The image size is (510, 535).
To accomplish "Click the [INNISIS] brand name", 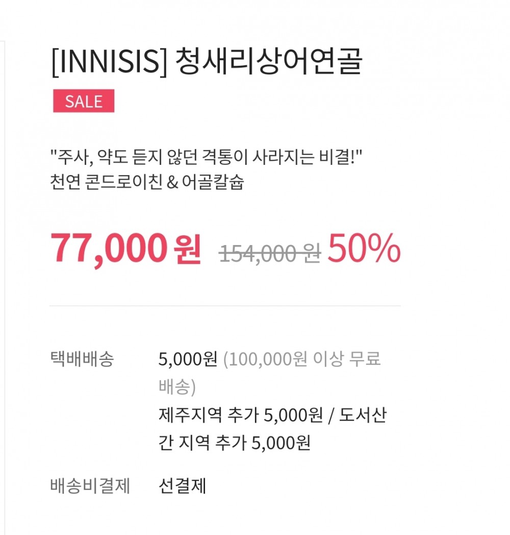I will click(110, 62).
